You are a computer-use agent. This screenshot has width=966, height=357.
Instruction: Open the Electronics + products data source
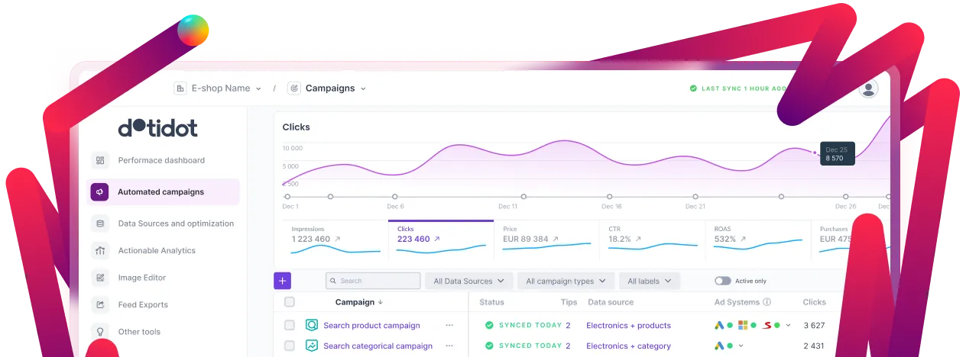click(628, 325)
